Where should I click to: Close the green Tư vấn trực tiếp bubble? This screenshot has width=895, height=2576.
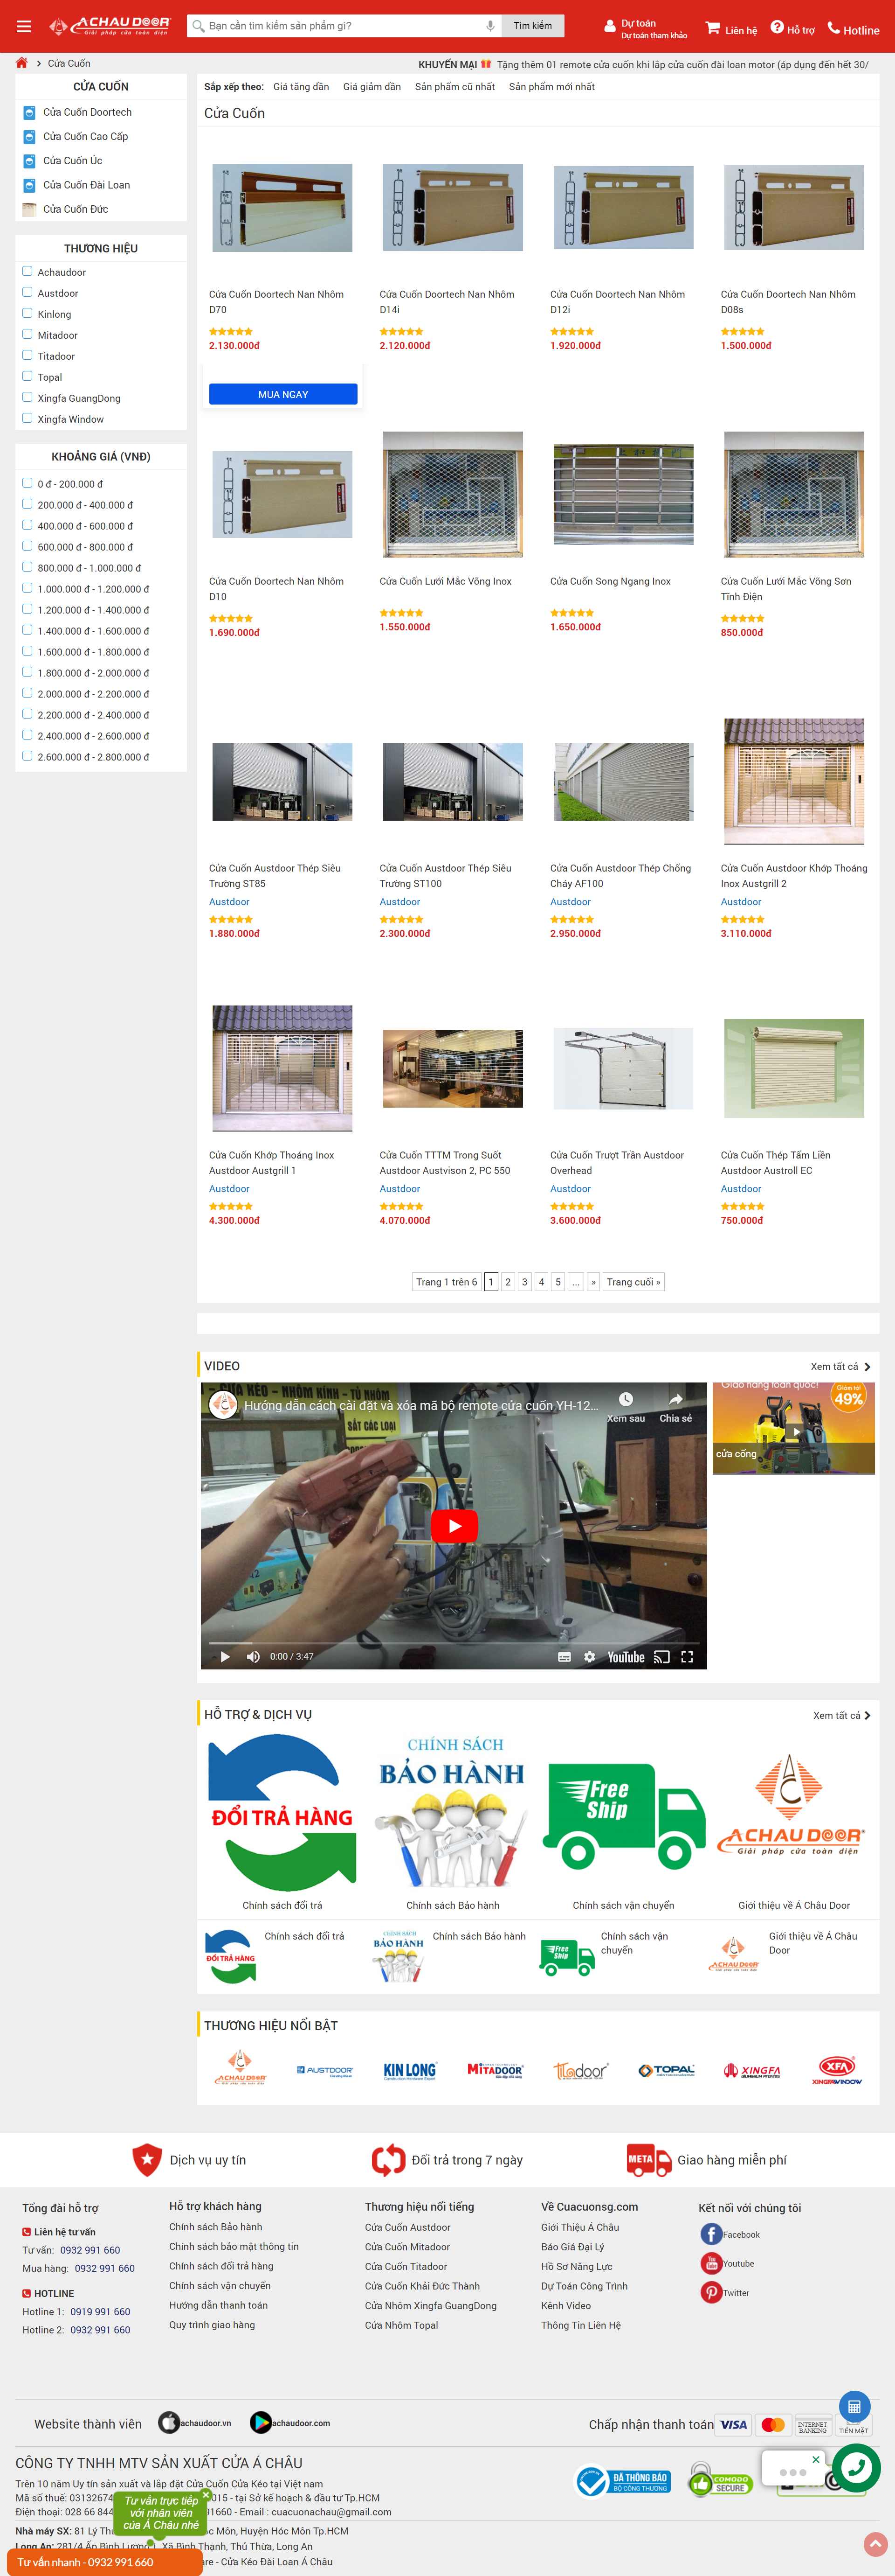click(x=206, y=2495)
